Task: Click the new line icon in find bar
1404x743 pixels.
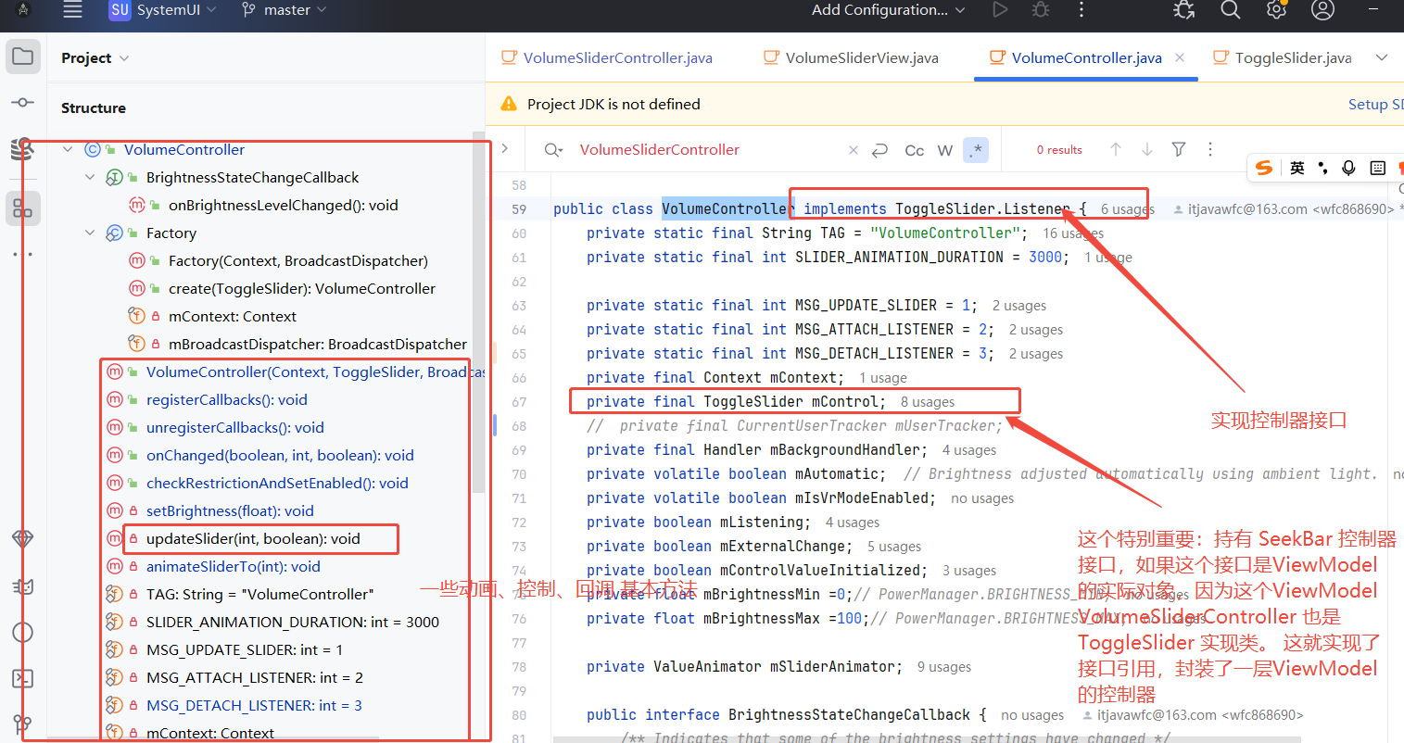Action: tap(880, 150)
